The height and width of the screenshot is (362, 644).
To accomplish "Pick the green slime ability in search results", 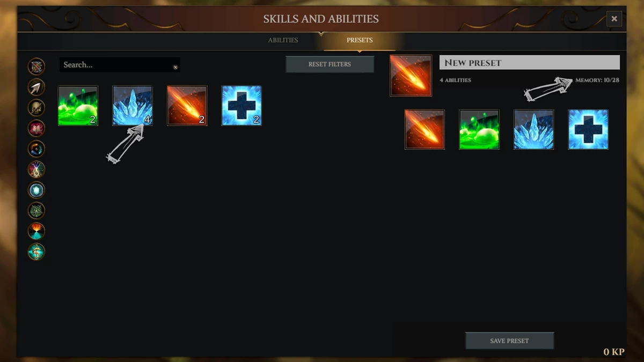I will 78,106.
